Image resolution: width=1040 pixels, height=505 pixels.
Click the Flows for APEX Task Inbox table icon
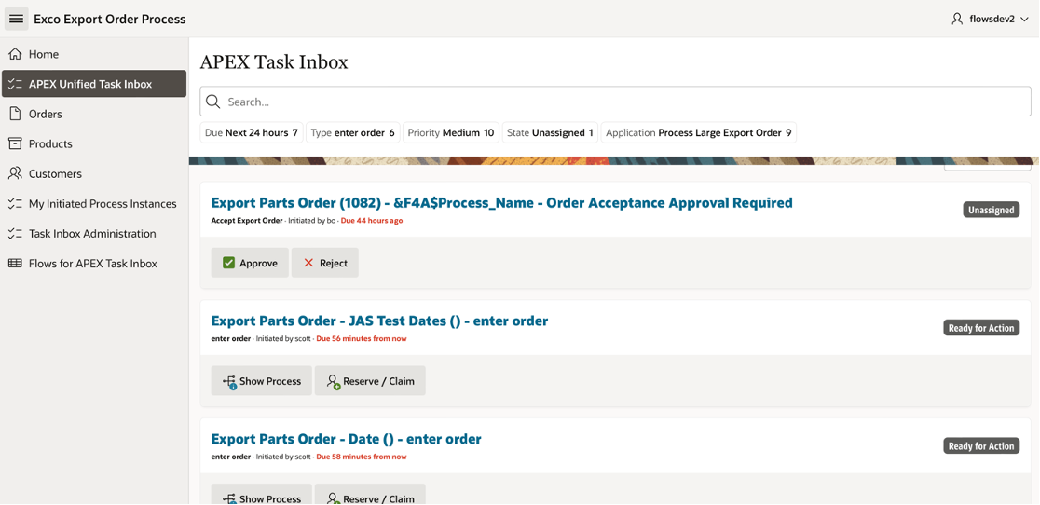tap(15, 263)
